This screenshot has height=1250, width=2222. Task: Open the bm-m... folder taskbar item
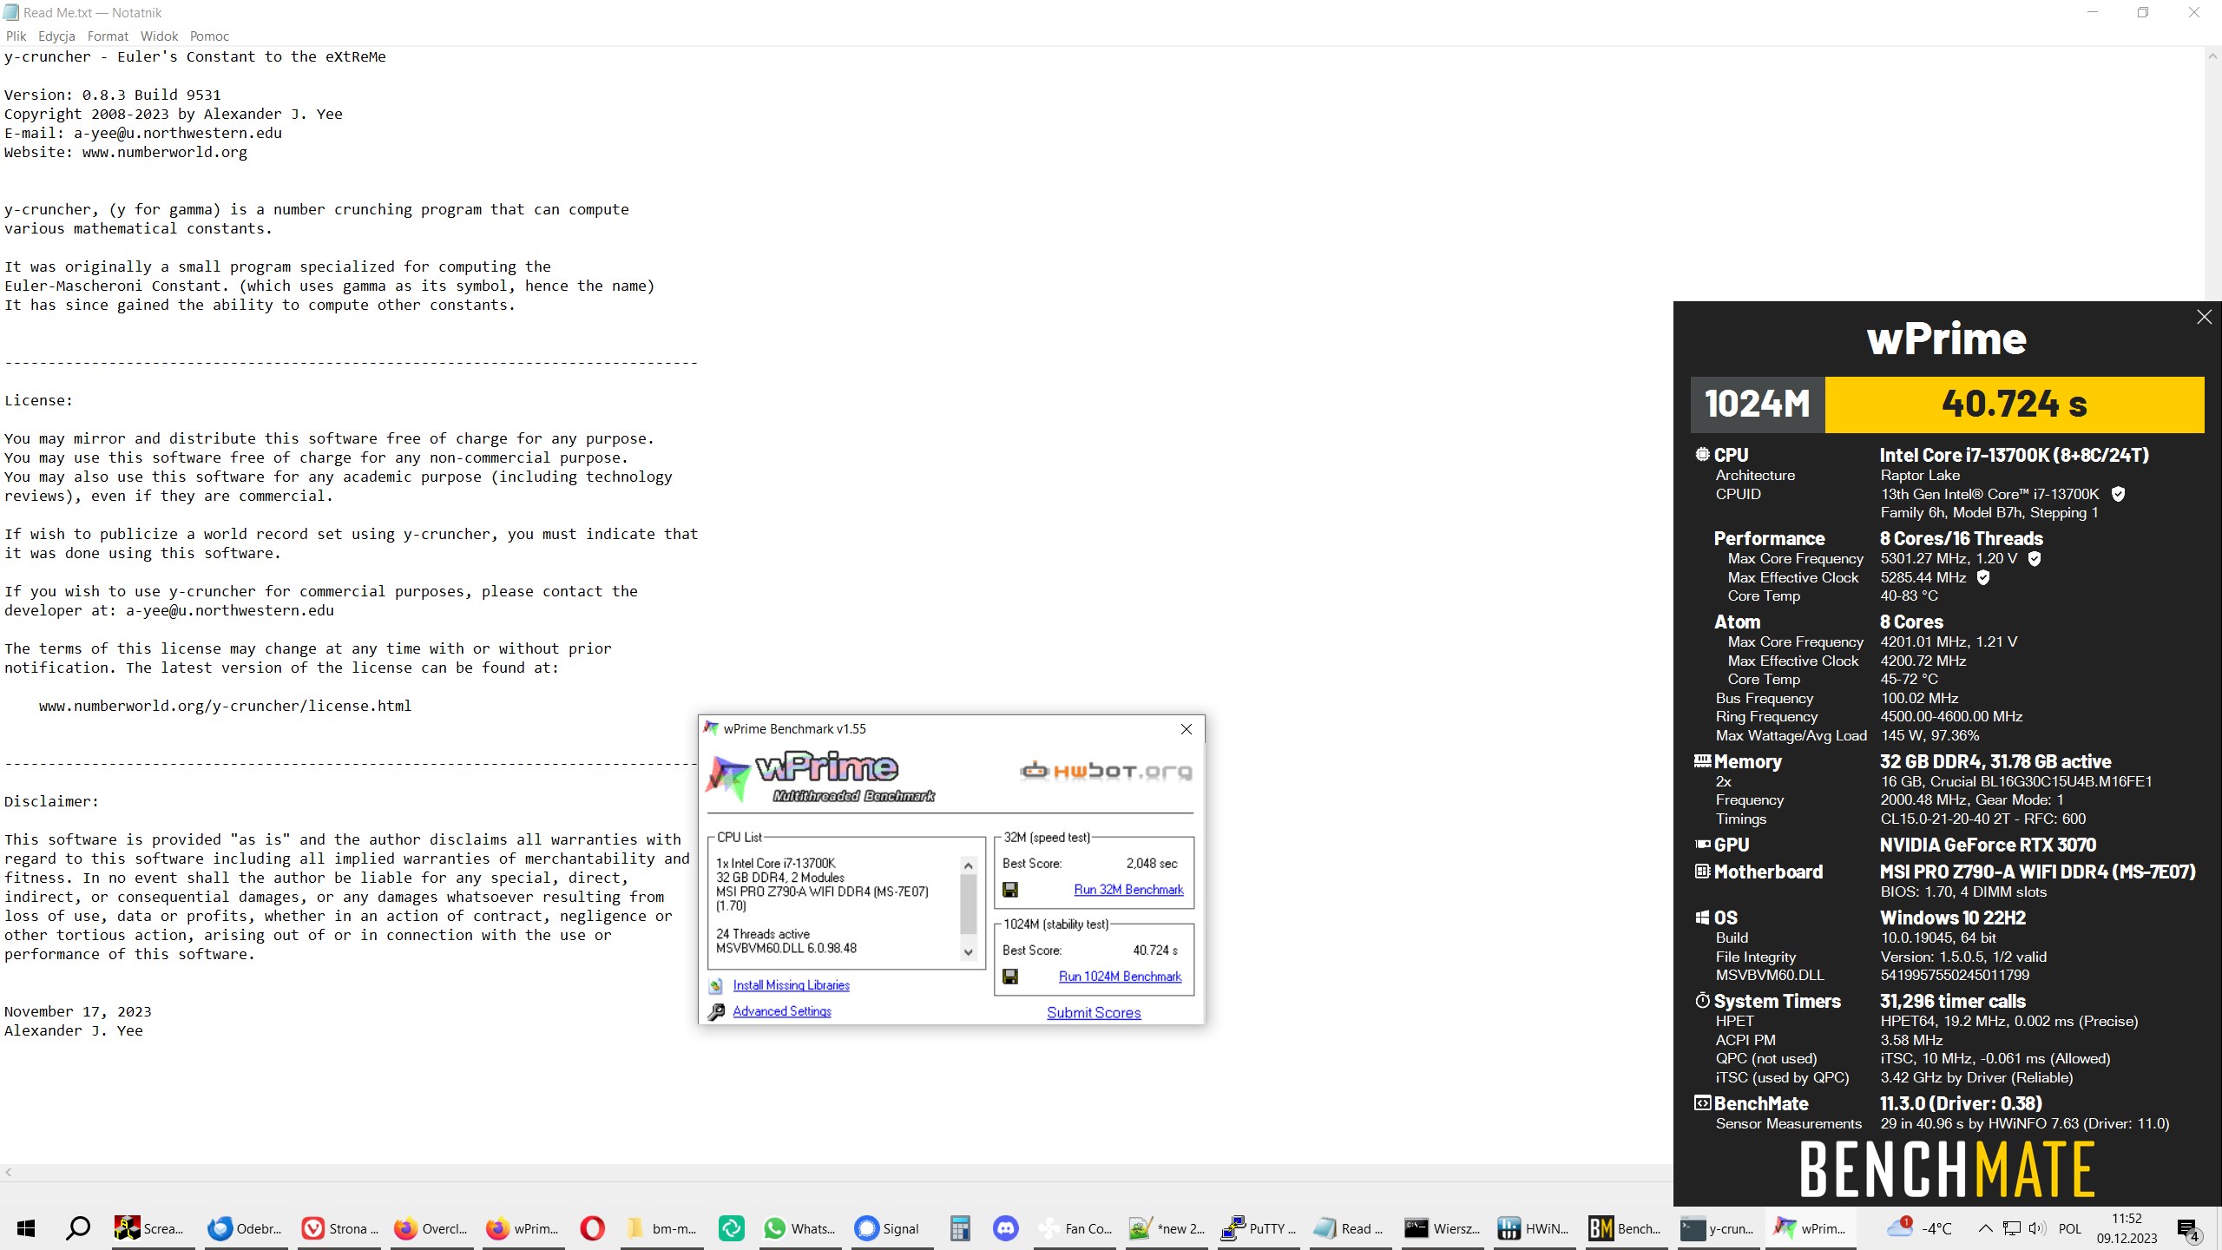coord(661,1228)
